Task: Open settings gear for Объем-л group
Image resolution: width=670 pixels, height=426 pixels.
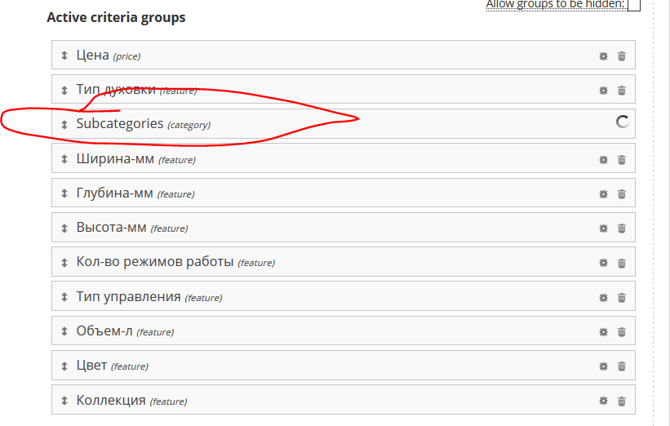Action: coord(603,332)
